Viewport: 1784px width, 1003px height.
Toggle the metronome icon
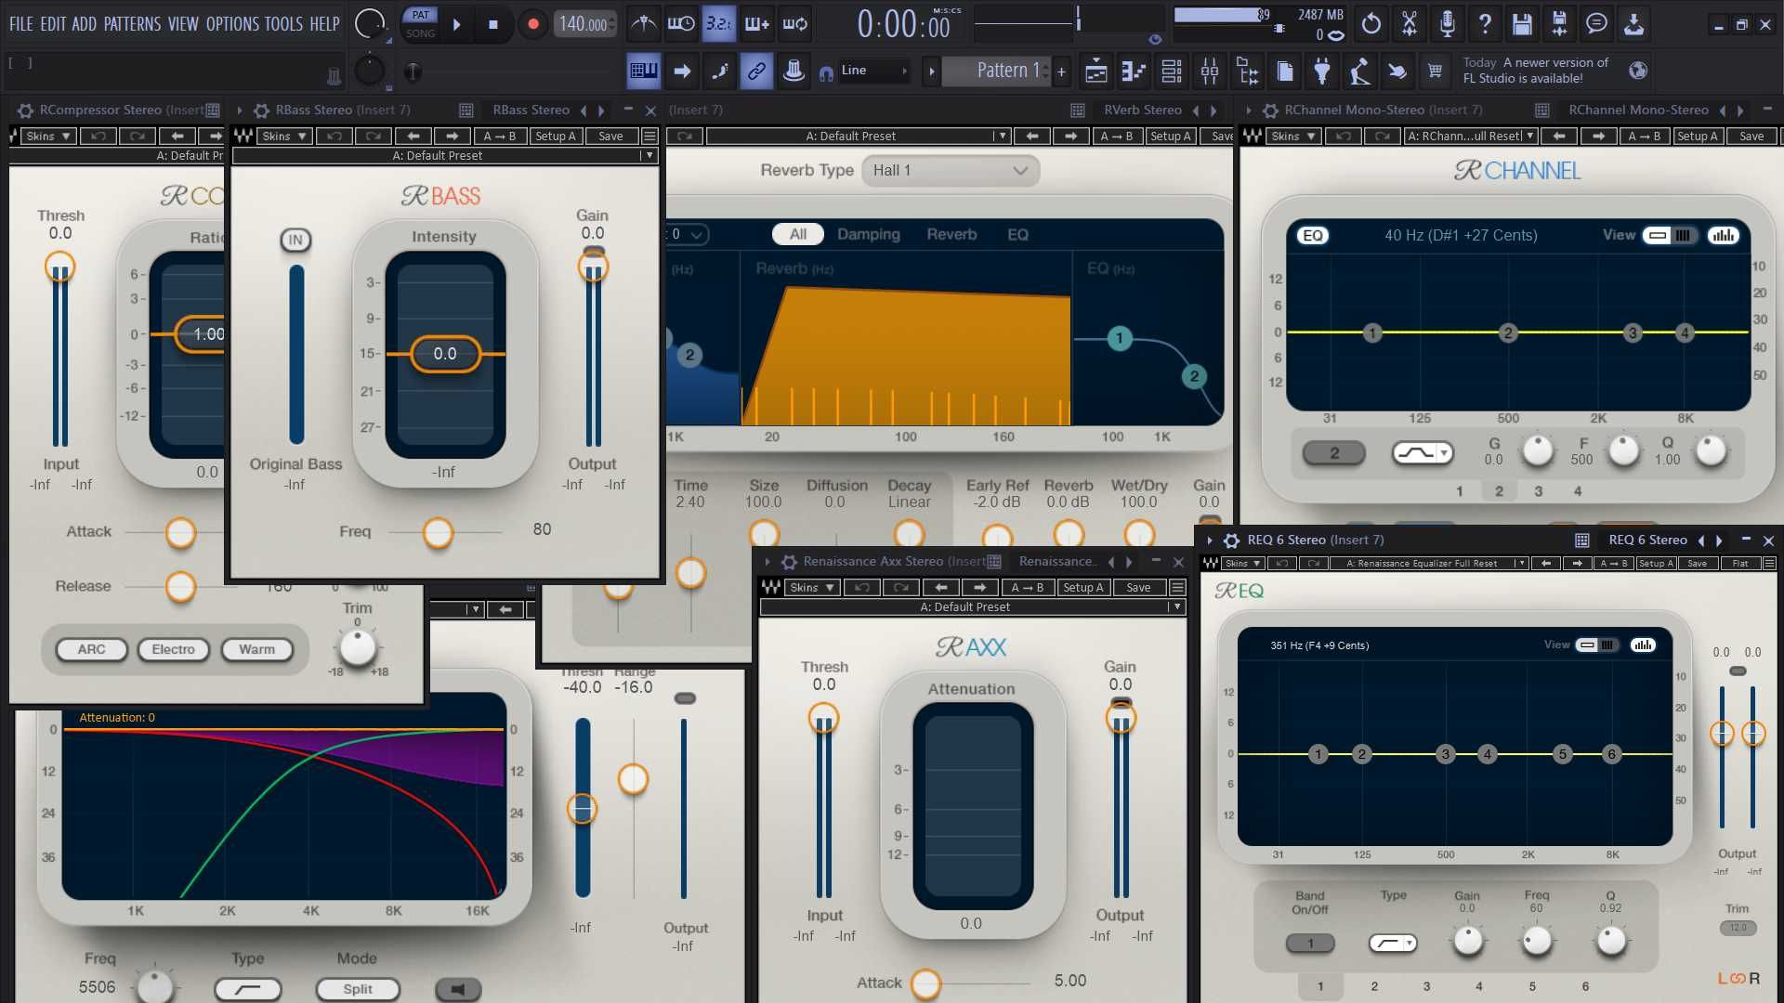(x=643, y=24)
